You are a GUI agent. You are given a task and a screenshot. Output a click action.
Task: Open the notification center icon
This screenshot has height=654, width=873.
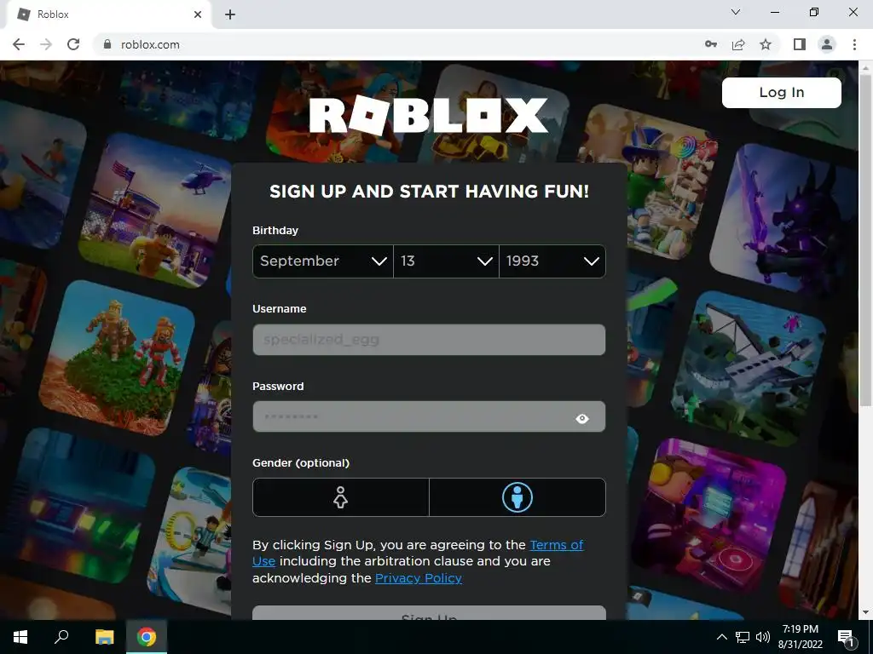click(846, 637)
